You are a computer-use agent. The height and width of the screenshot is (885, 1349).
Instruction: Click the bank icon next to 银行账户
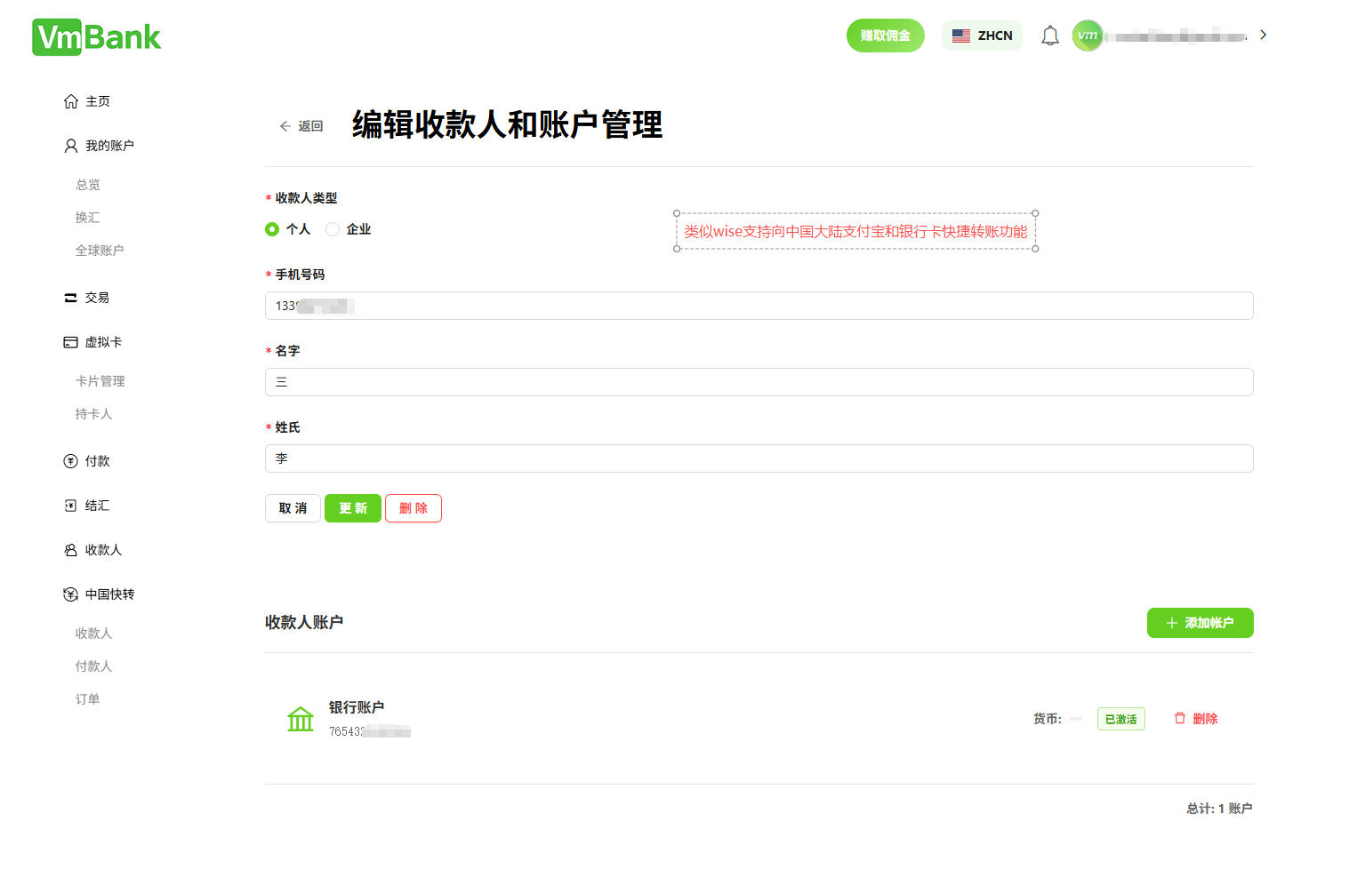(x=301, y=719)
